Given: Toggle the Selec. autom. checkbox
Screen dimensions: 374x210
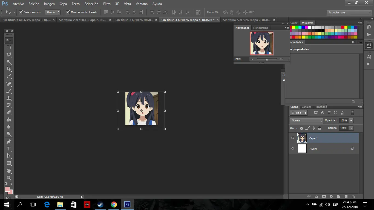Looking at the screenshot, I should tap(21, 12).
